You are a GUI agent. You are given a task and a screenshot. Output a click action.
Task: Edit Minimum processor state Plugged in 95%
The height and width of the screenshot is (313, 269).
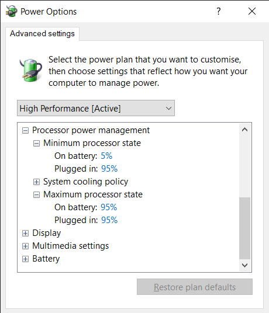tap(109, 169)
